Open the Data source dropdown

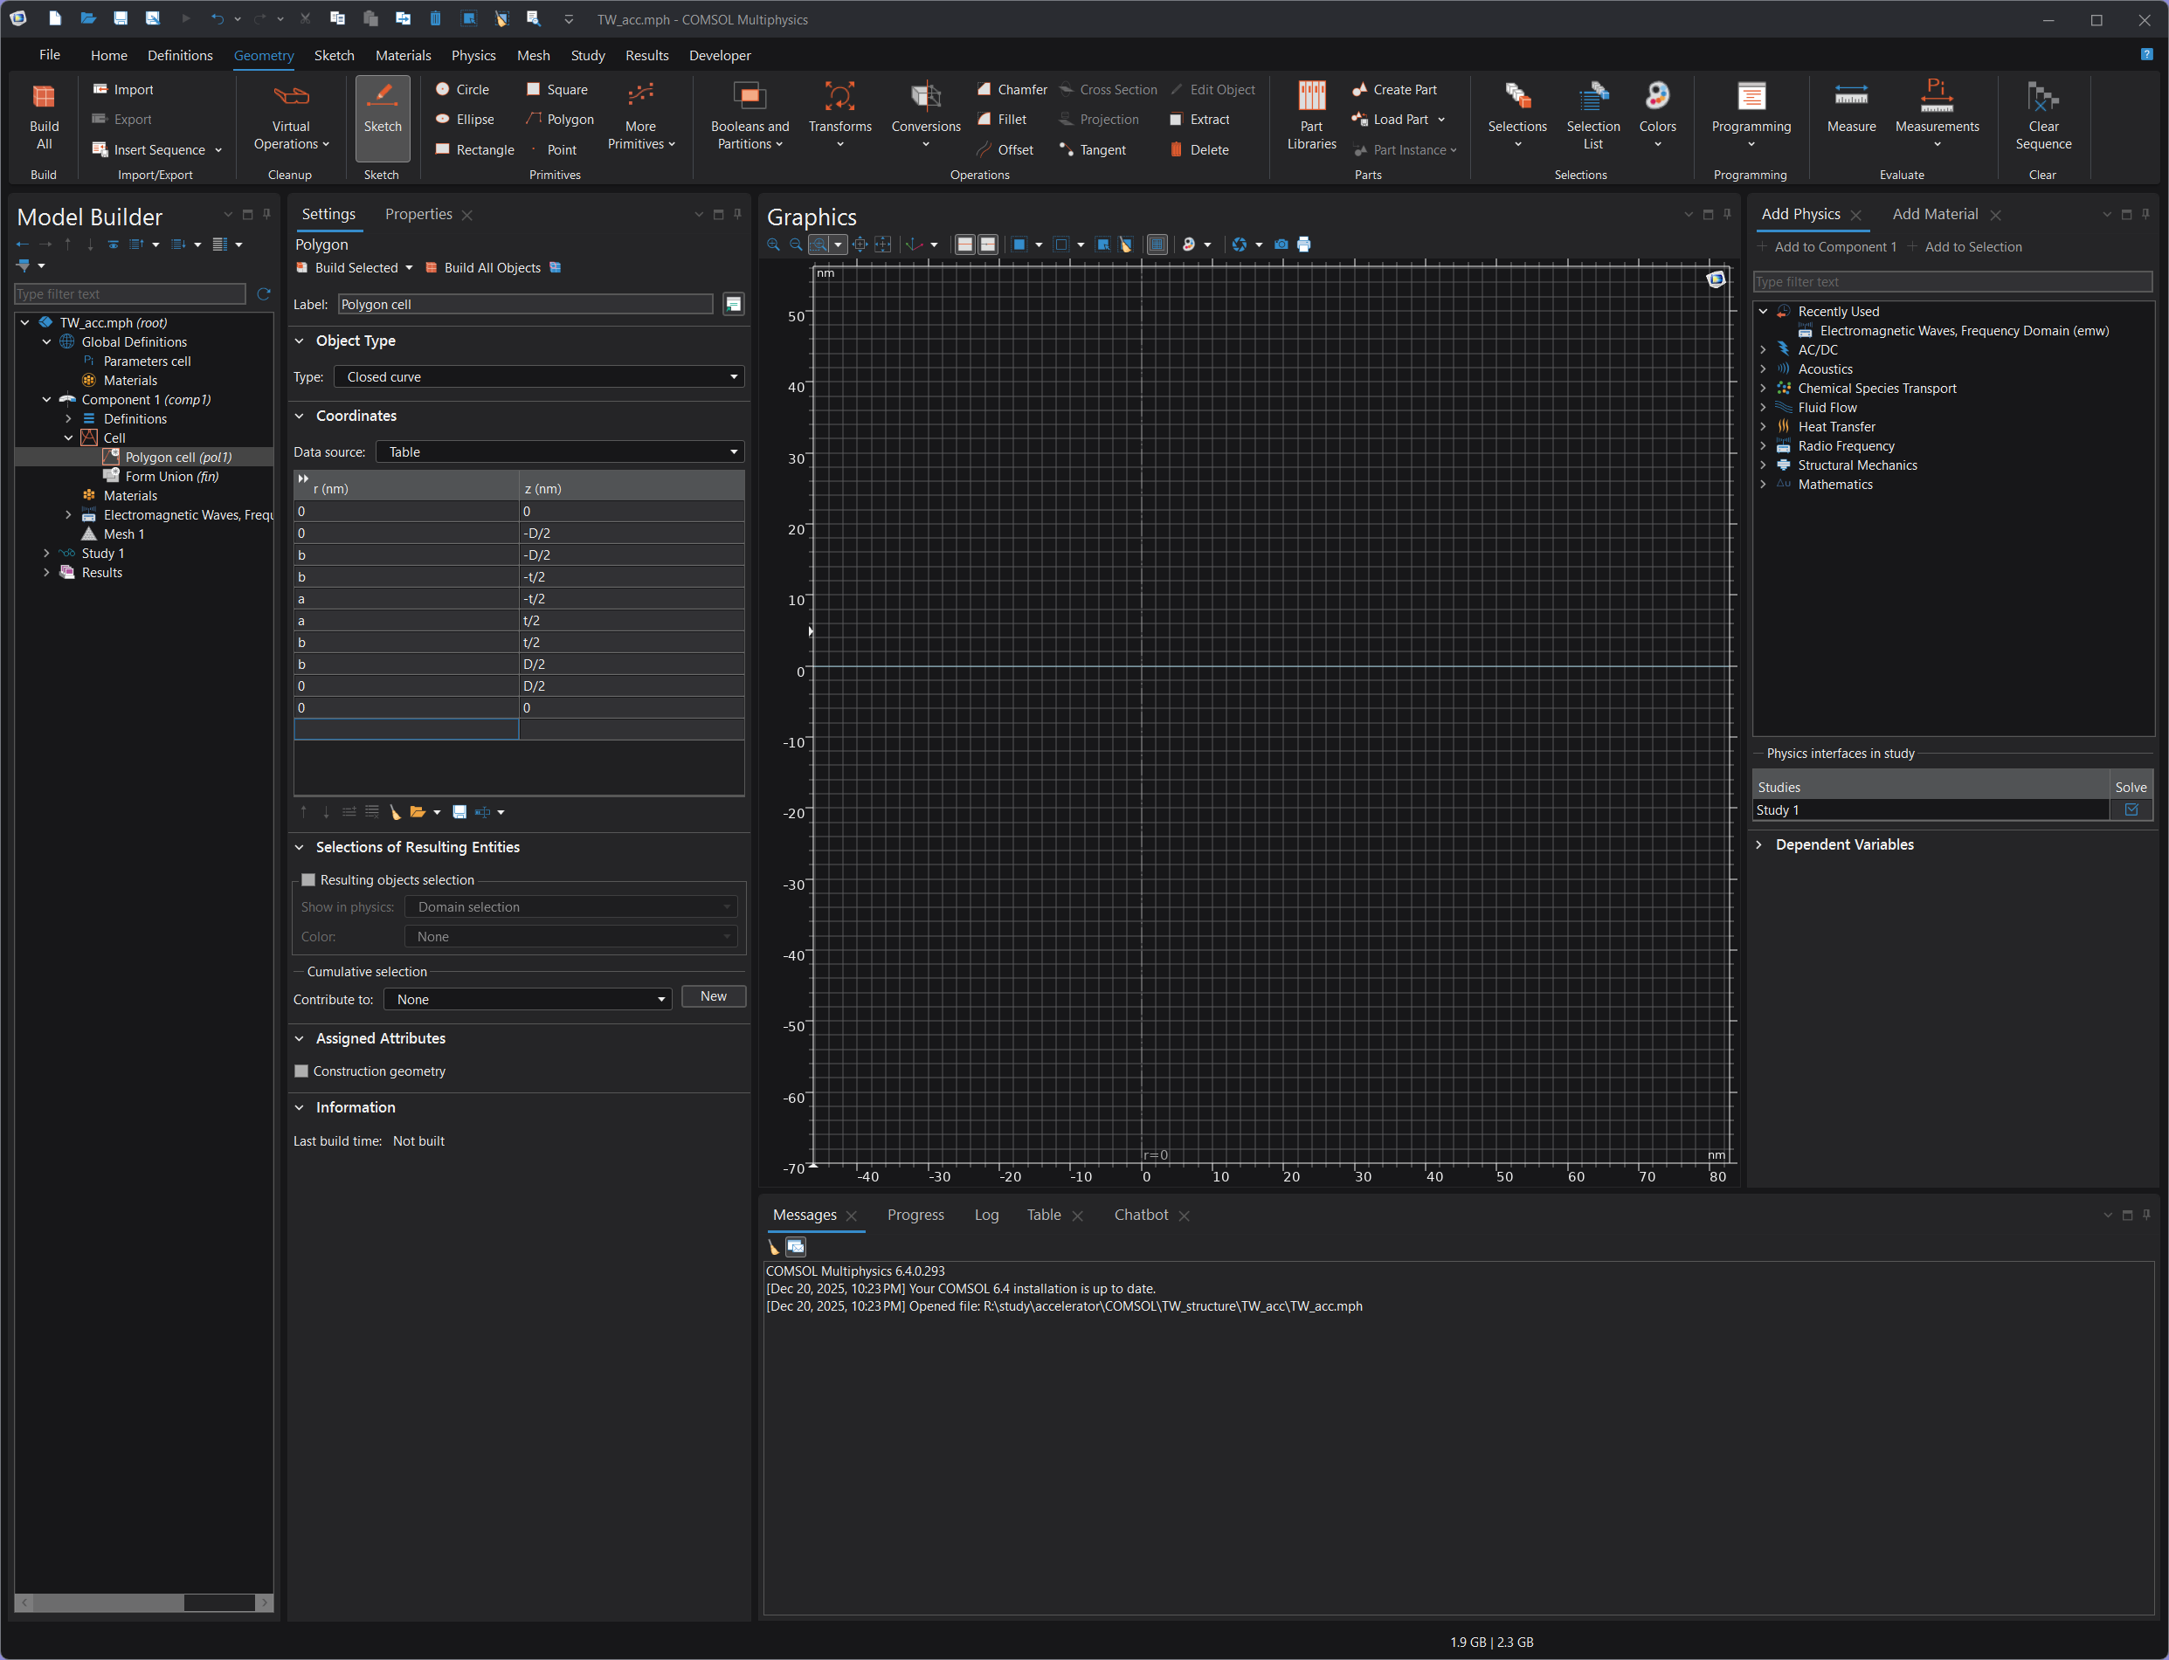point(560,451)
